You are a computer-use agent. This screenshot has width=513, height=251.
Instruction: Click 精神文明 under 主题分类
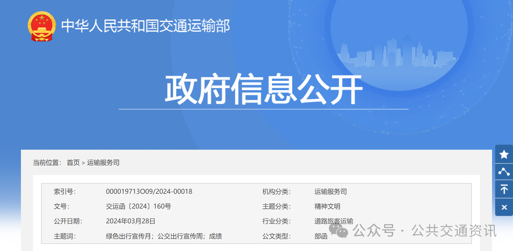327,206
